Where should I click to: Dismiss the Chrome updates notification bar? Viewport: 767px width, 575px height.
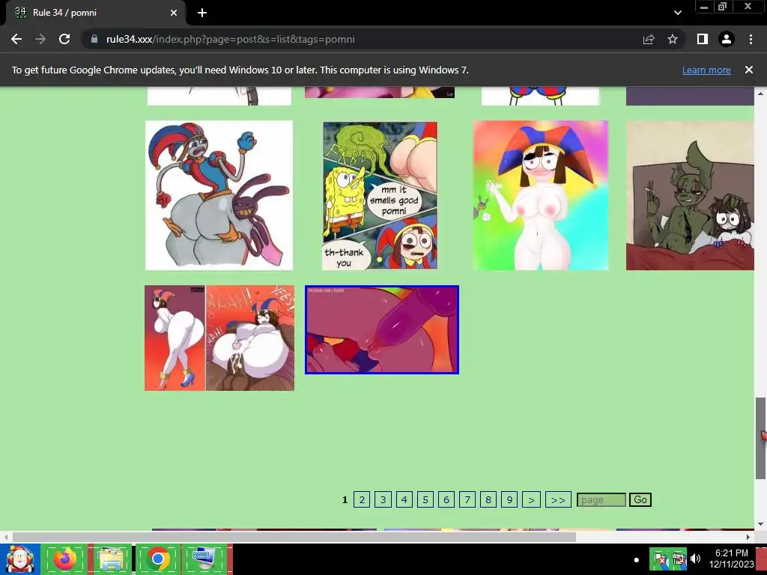749,70
